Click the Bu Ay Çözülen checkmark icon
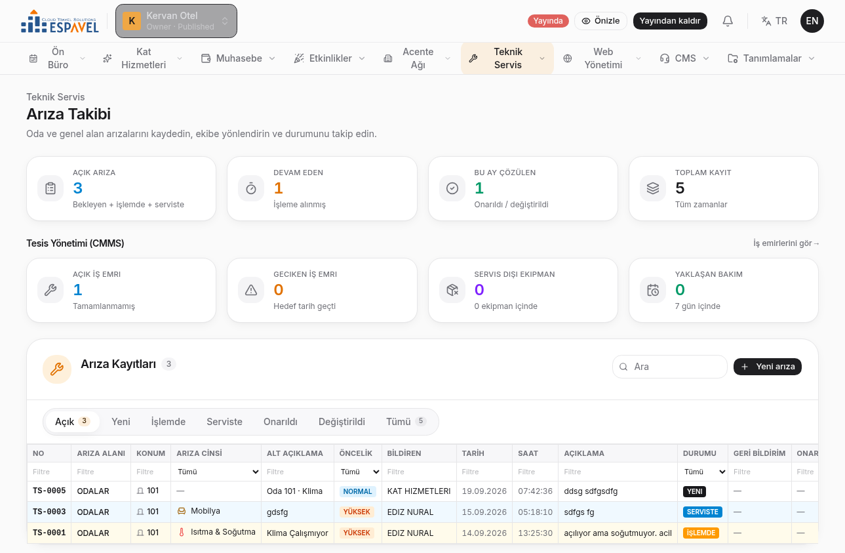Viewport: 845px width, 553px height. (x=452, y=188)
